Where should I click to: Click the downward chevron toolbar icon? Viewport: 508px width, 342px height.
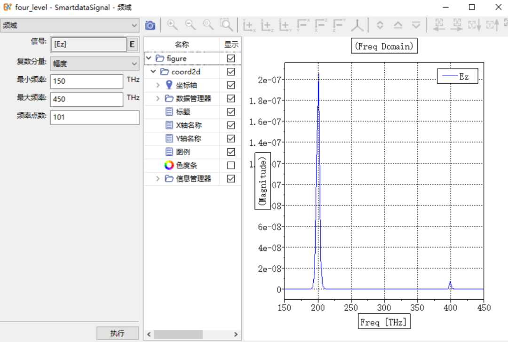(x=416, y=25)
